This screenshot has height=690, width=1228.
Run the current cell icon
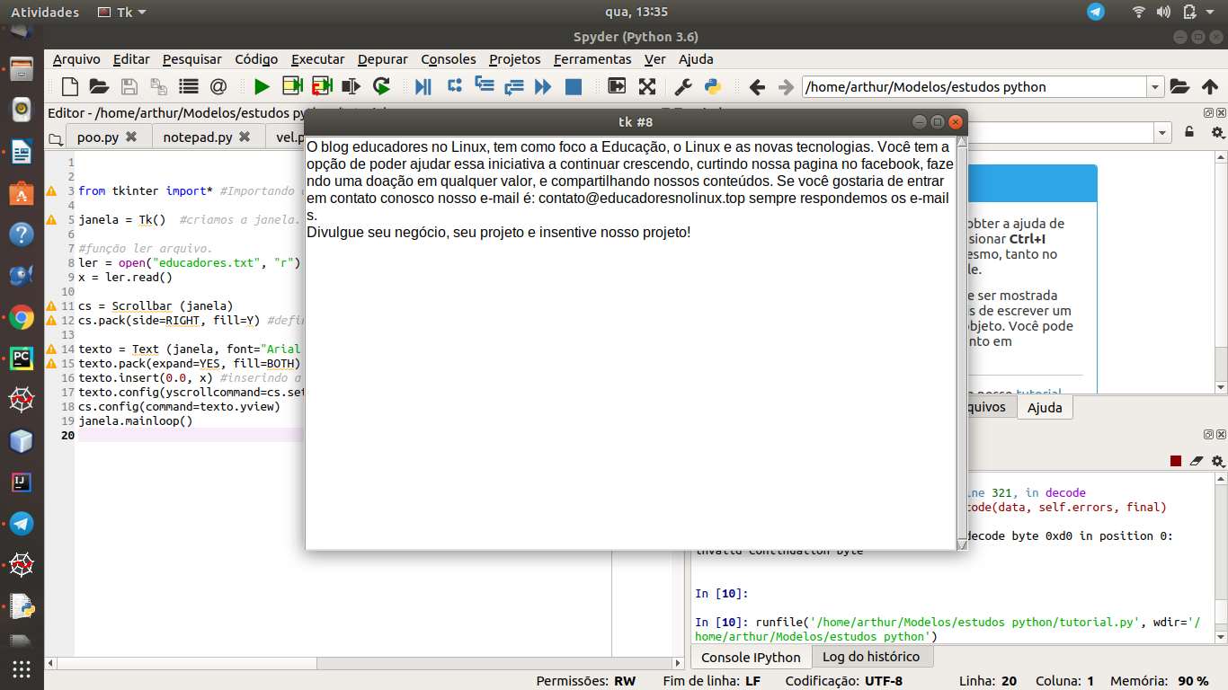[292, 87]
